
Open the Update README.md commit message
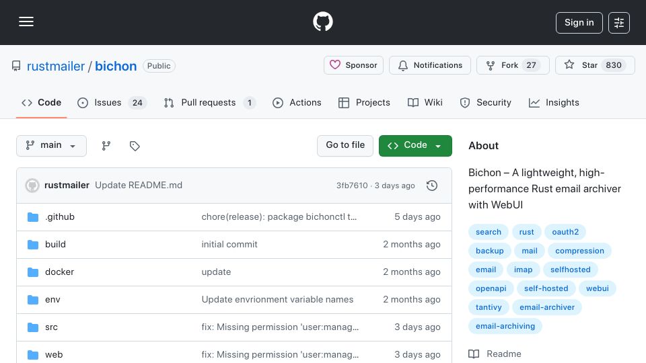[139, 186]
